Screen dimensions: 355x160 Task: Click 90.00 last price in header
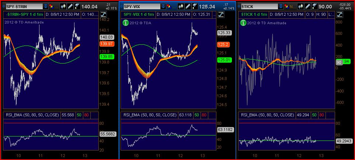coord(325,7)
